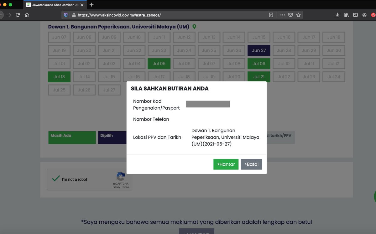
Task: Select the Jawatankuasa Khas Jaminan browser tab
Action: 55,5
